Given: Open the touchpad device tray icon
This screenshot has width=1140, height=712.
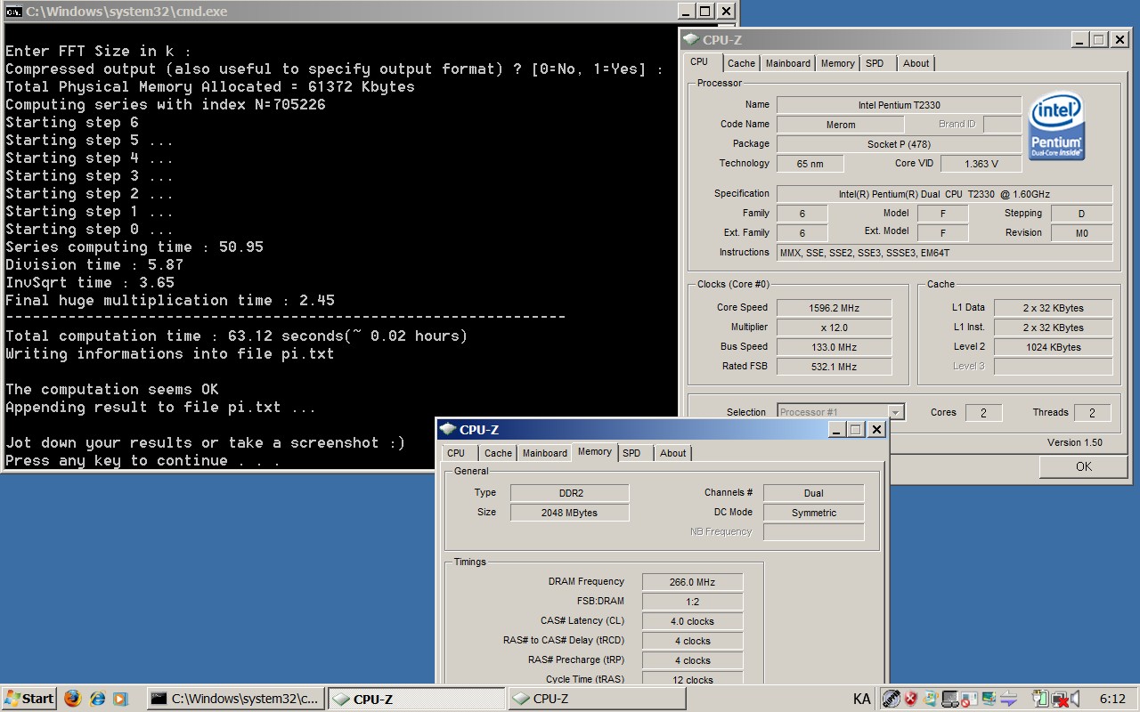Looking at the screenshot, I should (950, 699).
